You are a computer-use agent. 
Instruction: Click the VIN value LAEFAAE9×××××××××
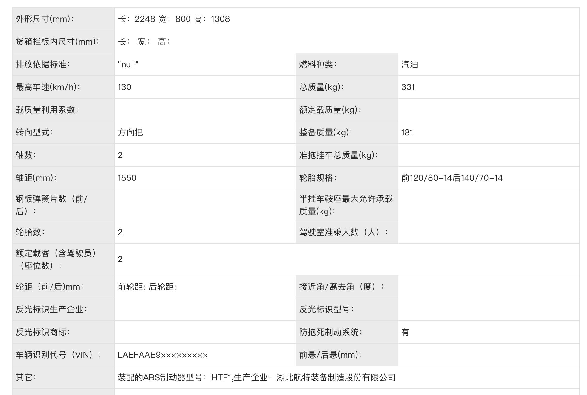pos(163,355)
